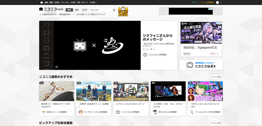Open the 生放送 menu item in top bar
The image size is (262, 126).
pyautogui.click(x=57, y=3)
